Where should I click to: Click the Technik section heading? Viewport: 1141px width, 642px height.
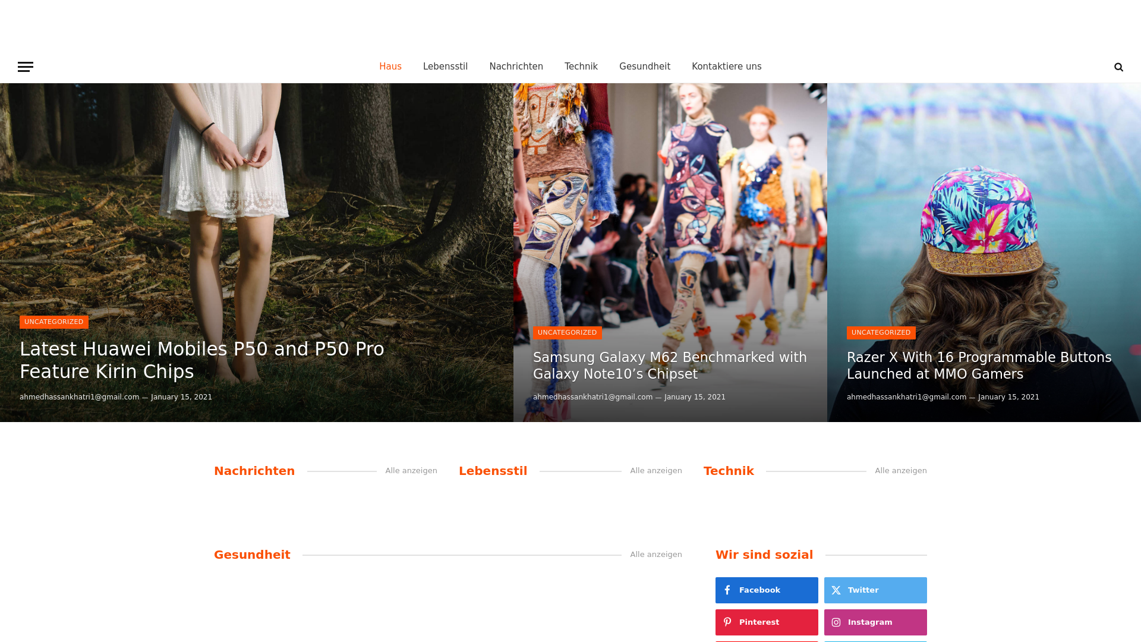(x=729, y=471)
